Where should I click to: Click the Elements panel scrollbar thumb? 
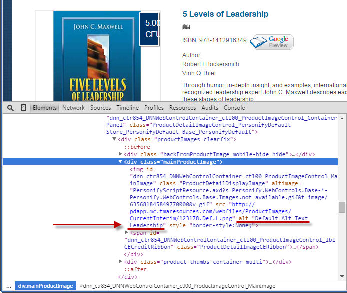pyautogui.click(x=342, y=207)
